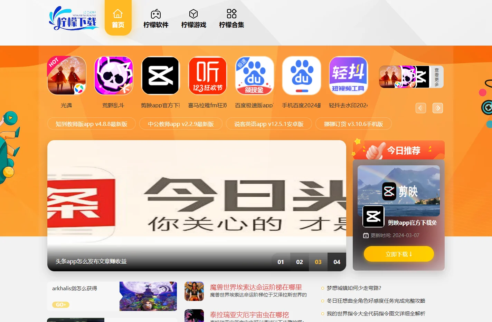Switch banner to slide 04
The height and width of the screenshot is (322, 492).
click(x=337, y=262)
